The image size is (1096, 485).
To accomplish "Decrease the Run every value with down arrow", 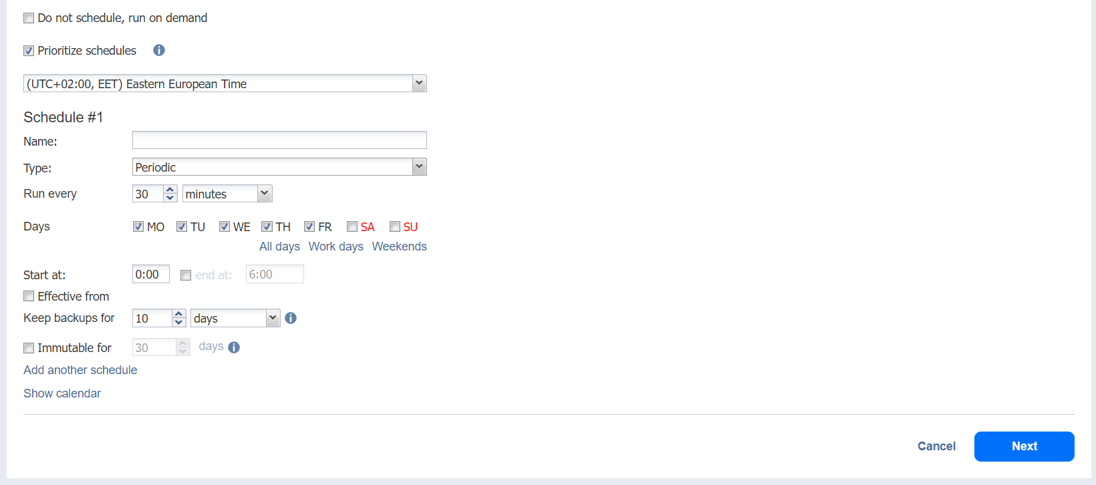I will click(170, 198).
